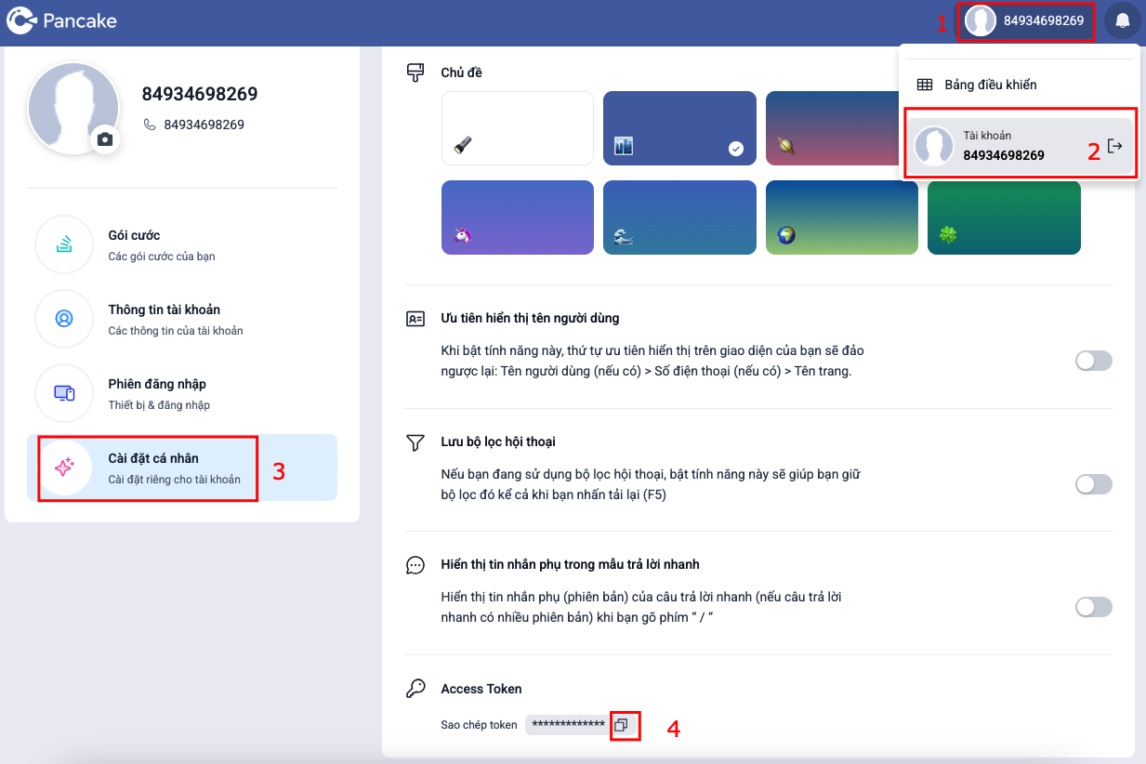Choose the purple unicorn theme
This screenshot has width=1146, height=764.
pos(517,217)
